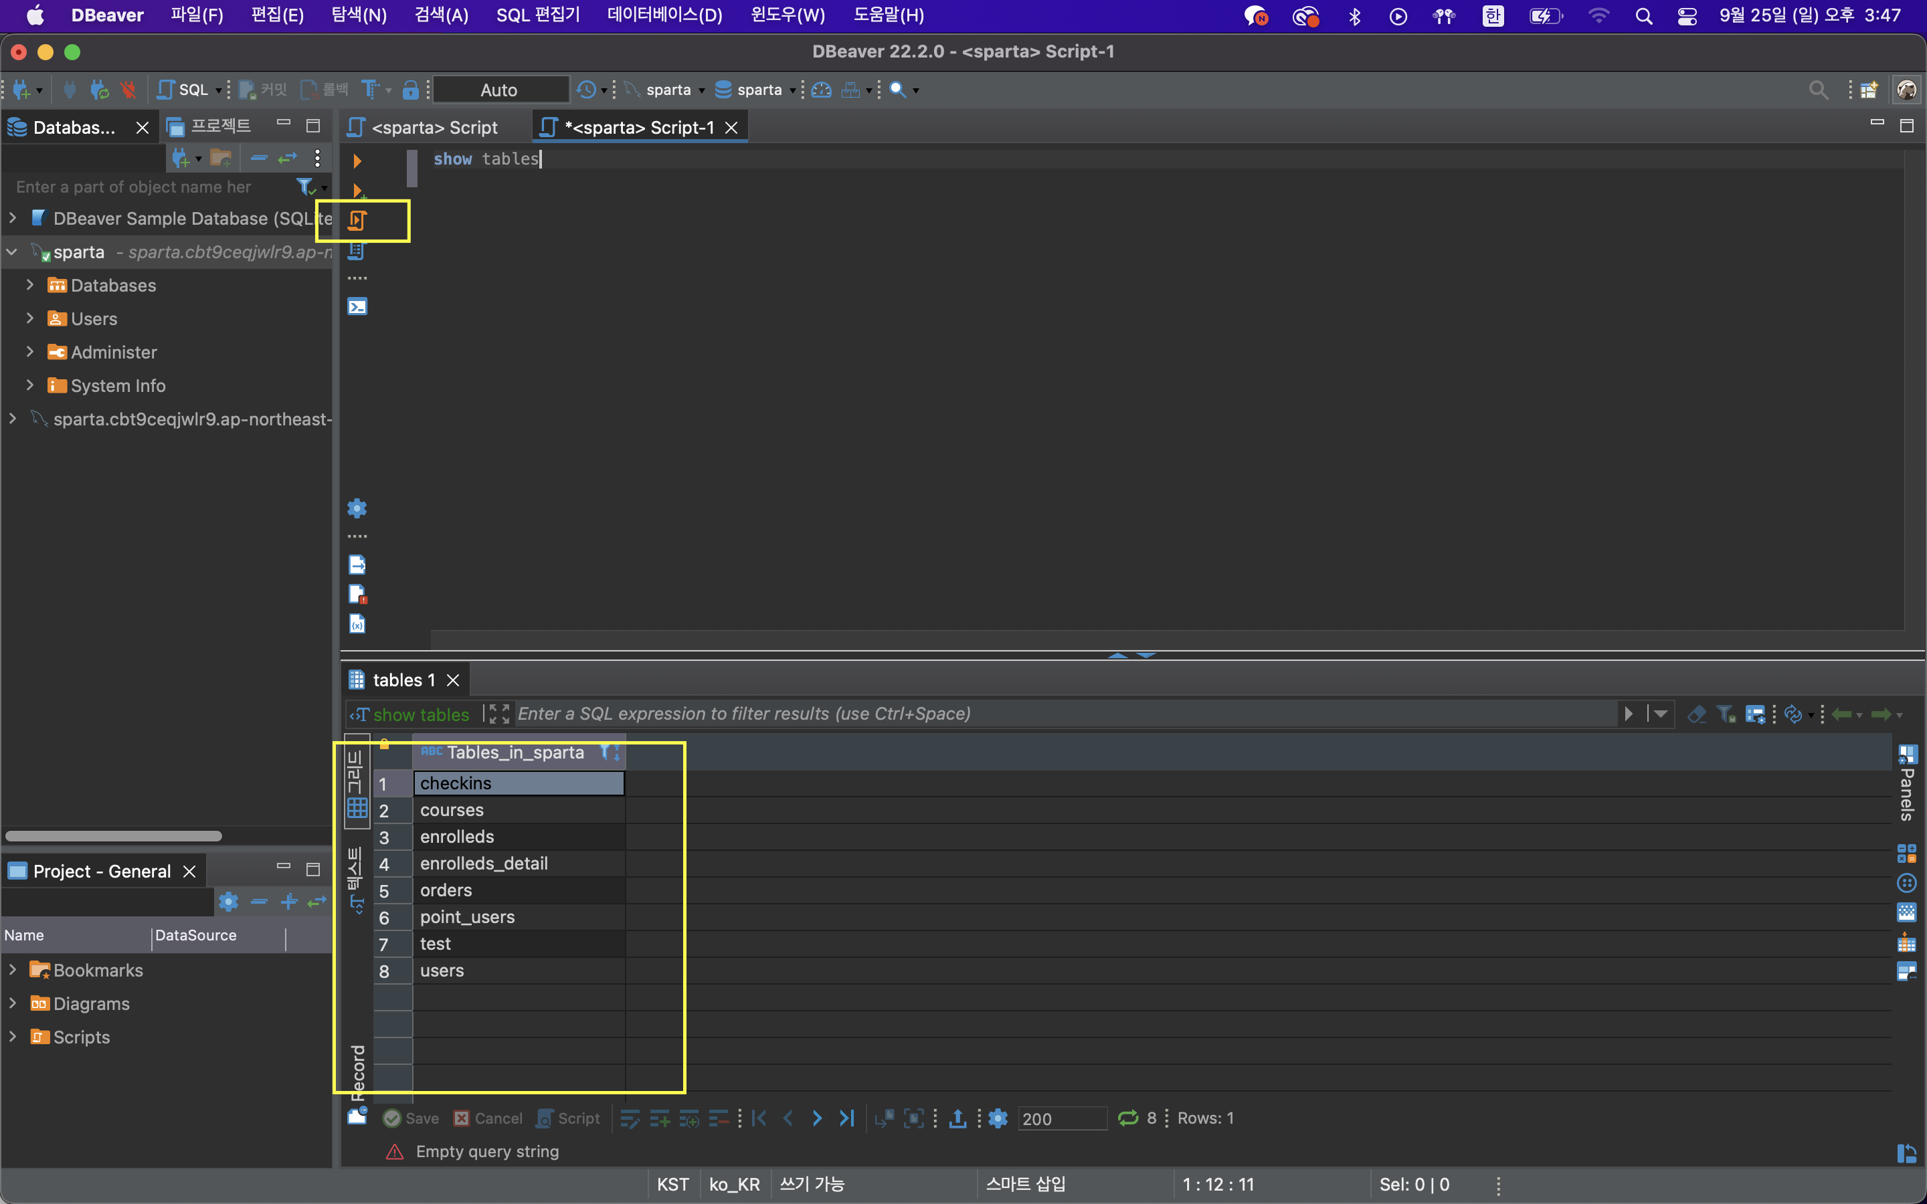Click the red Disconnect plug icon
The width and height of the screenshot is (1927, 1204).
127,90
